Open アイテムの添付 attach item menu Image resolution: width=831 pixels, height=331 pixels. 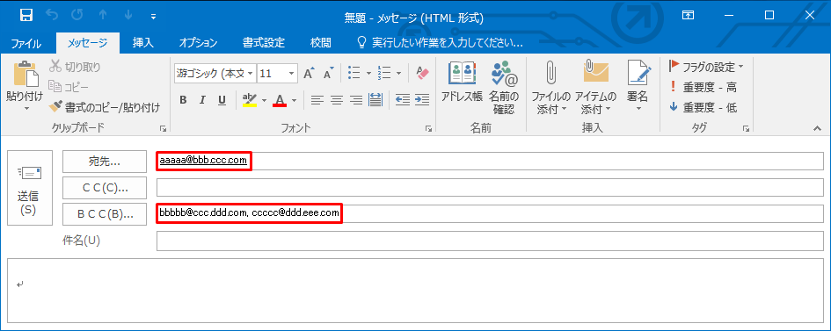pos(595,88)
